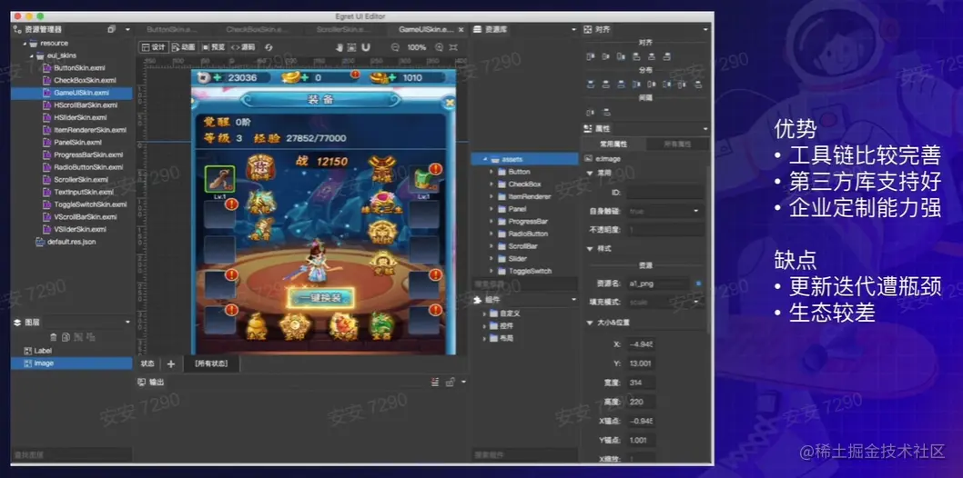Image resolution: width=963 pixels, height=478 pixels.
Task: Collapse the 样式 properties section
Action: click(x=590, y=249)
